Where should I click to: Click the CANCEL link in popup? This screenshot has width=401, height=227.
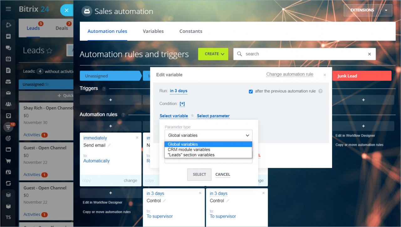223,174
